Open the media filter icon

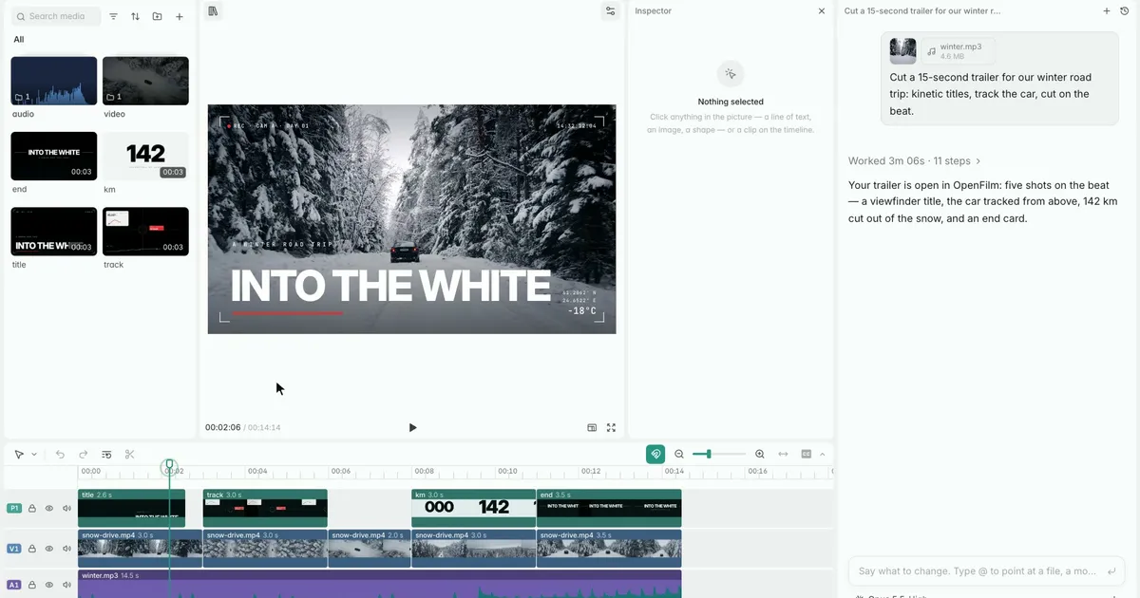[114, 16]
